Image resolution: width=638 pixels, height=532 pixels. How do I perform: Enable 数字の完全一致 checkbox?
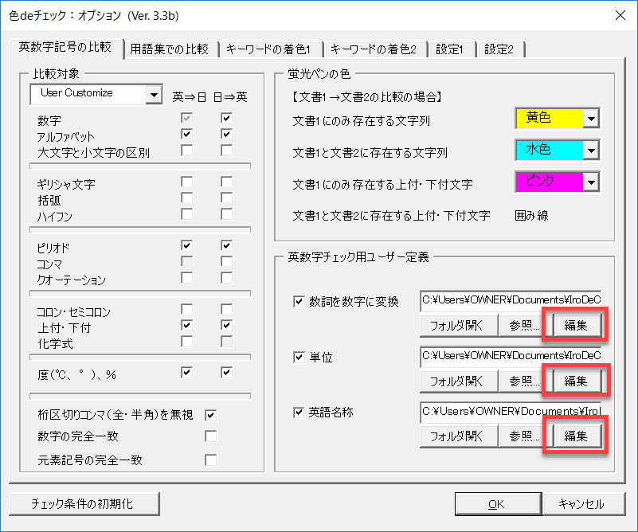211,436
